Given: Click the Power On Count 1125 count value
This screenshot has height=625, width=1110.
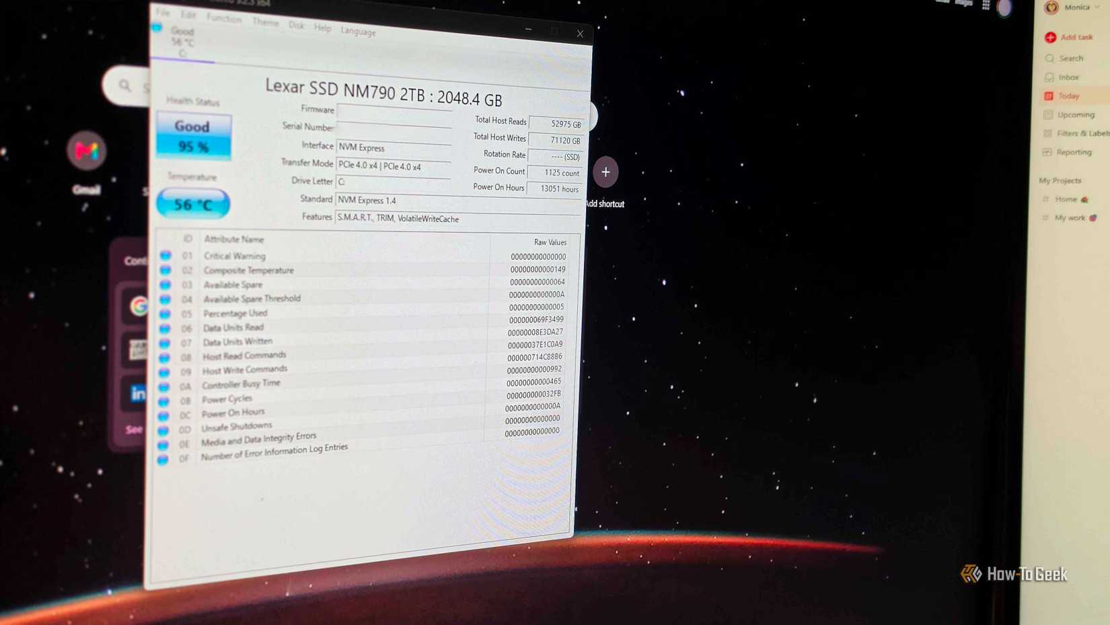Looking at the screenshot, I should (x=554, y=173).
